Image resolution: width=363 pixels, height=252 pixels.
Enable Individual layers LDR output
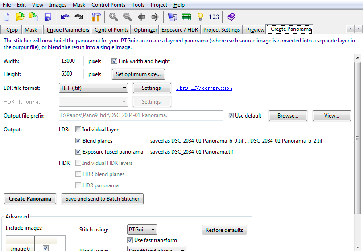(x=78, y=130)
